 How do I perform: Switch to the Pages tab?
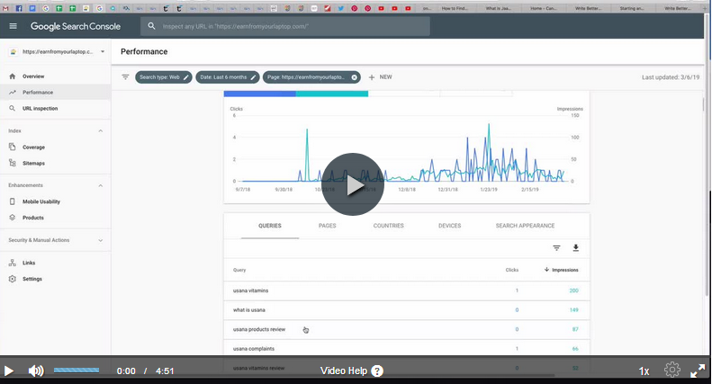[x=327, y=226]
